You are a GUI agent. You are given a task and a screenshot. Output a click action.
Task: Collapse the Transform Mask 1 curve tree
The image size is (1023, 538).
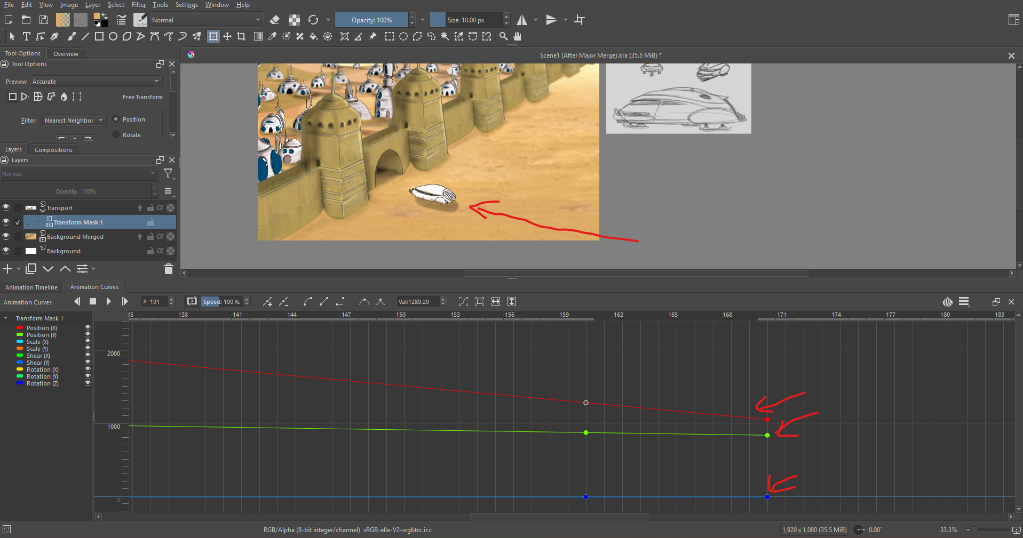[x=6, y=318]
